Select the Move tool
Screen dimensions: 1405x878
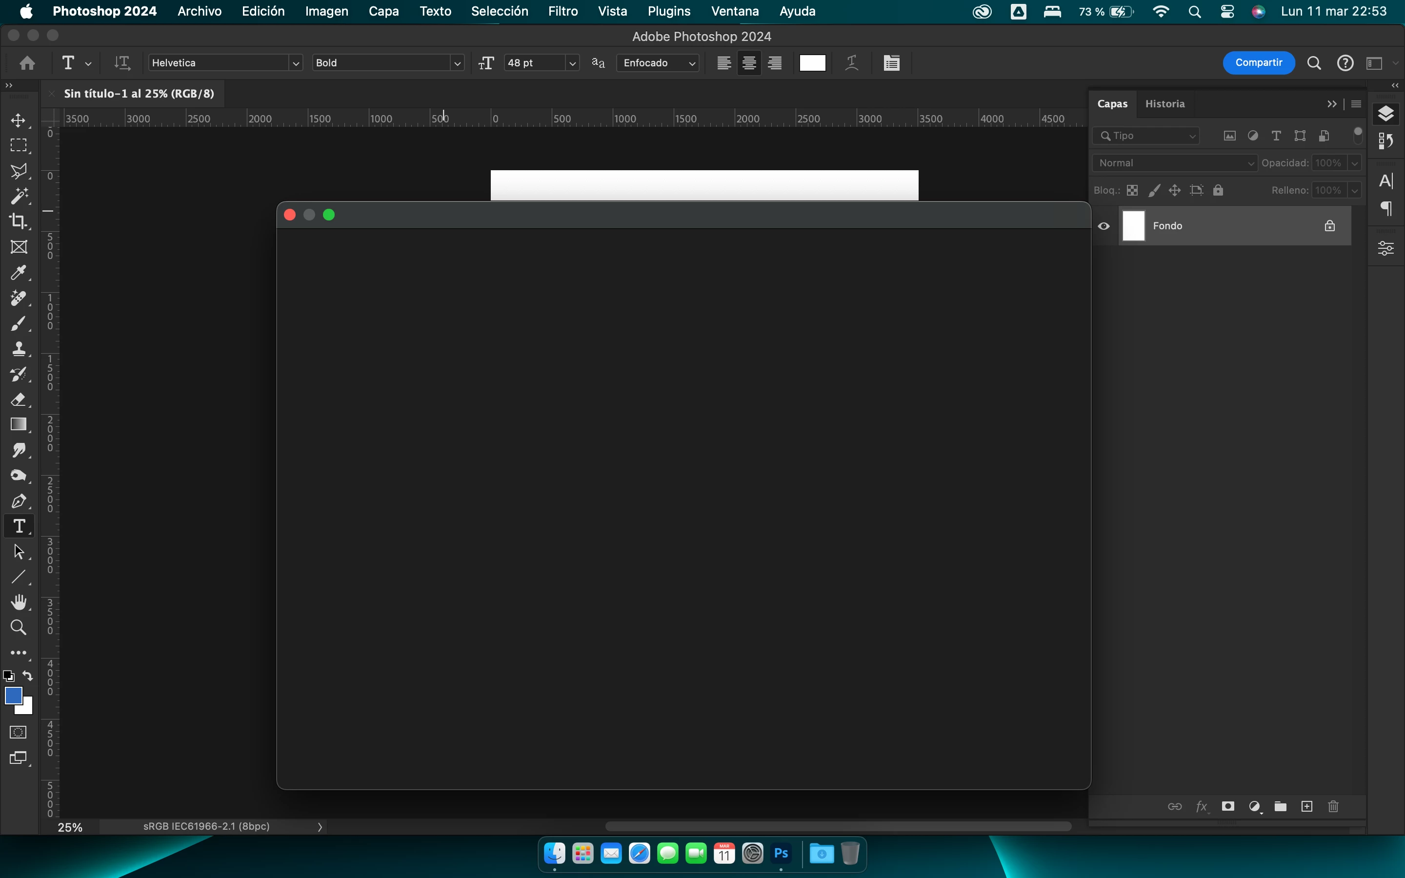tap(19, 121)
